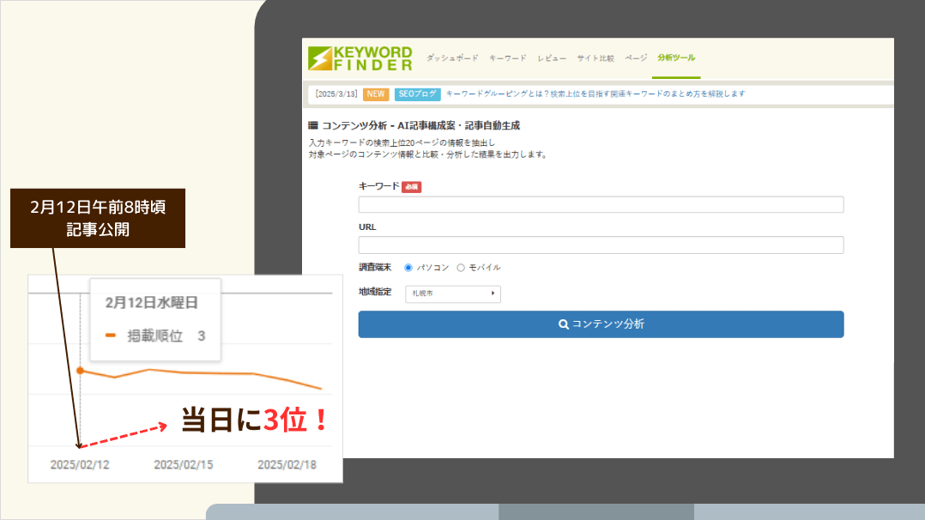This screenshot has height=520, width=925.
Task: Click the 調査端末 label
Action: click(x=375, y=268)
